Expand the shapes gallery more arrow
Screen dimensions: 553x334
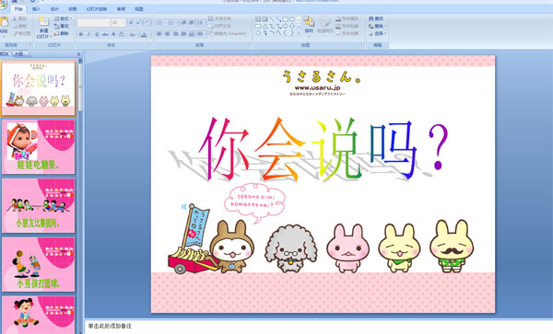click(299, 33)
